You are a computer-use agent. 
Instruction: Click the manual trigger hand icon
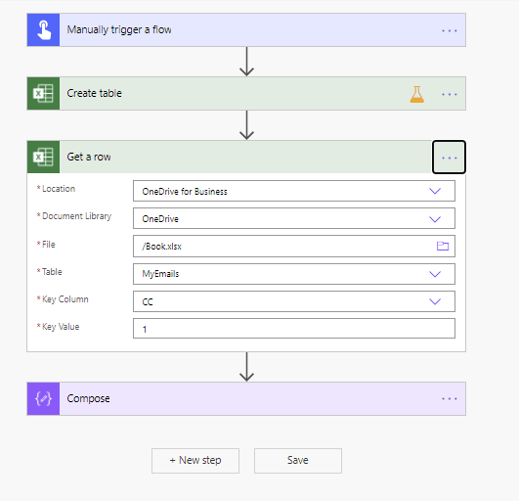pyautogui.click(x=43, y=29)
